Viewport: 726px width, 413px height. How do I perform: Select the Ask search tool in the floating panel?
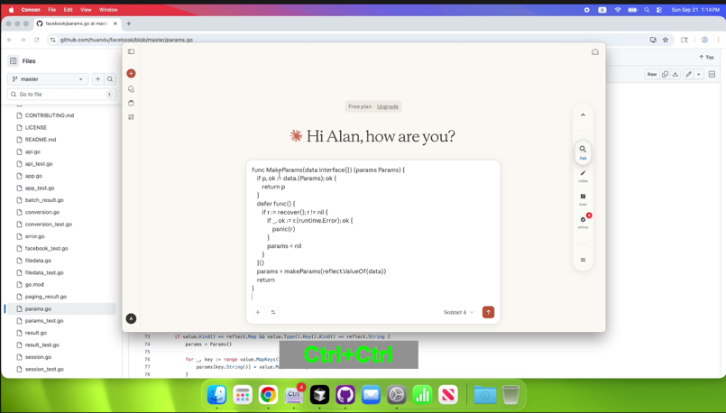(583, 151)
